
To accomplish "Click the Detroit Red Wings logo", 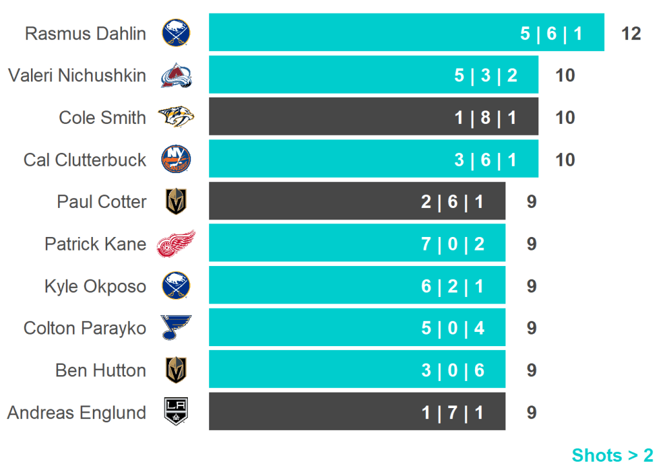I will pos(176,244).
